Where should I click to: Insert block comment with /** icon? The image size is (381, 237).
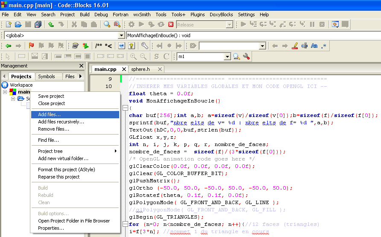pos(98,46)
